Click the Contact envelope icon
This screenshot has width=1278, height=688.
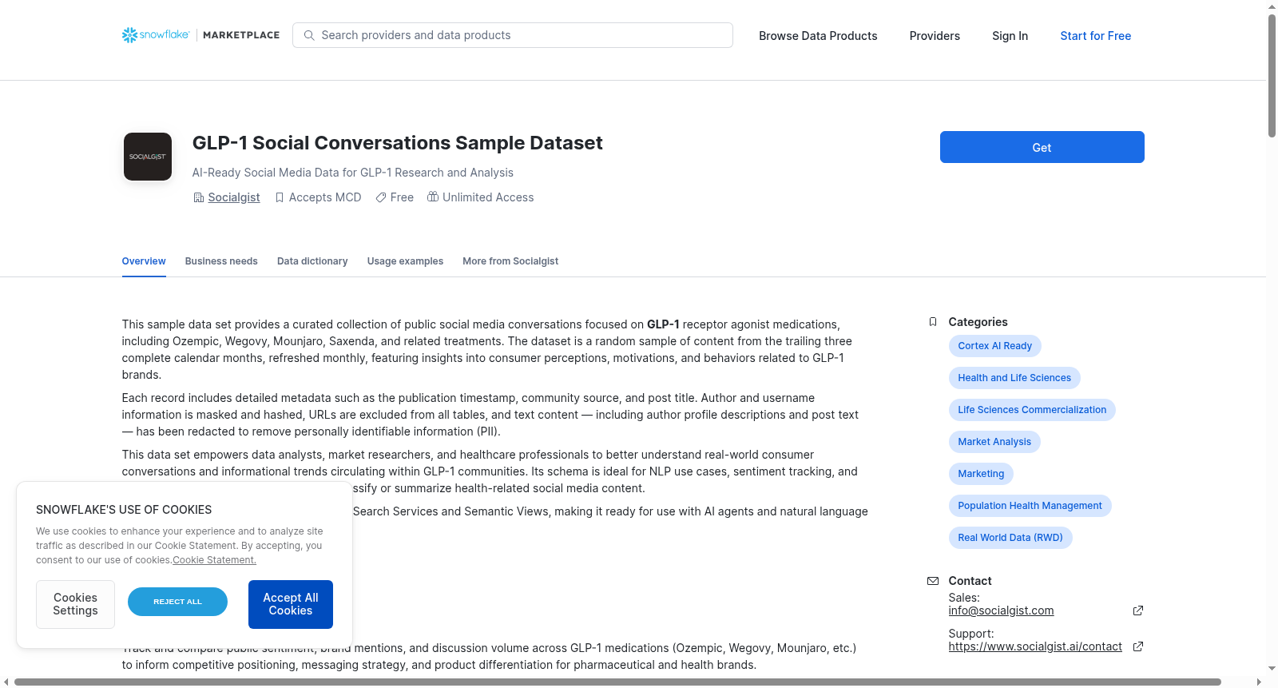933,581
